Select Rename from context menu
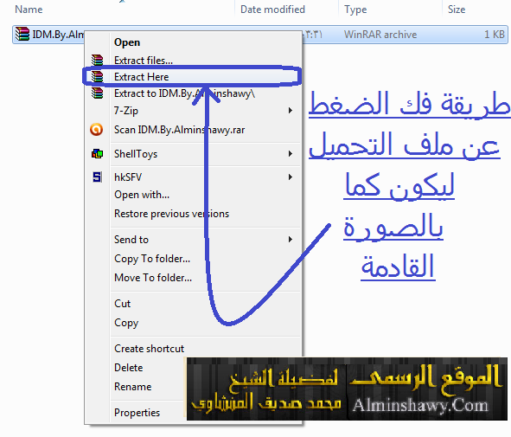 click(132, 387)
